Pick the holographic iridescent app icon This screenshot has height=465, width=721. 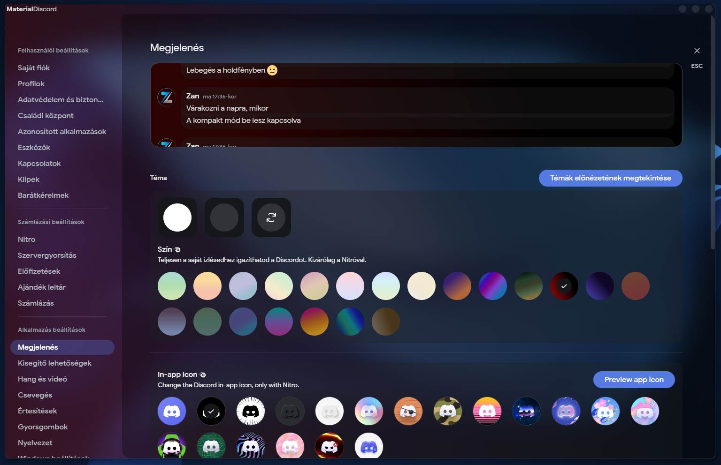click(x=369, y=411)
